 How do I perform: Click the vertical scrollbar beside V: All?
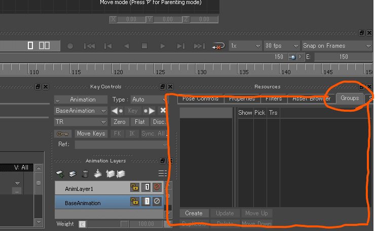click(39, 195)
